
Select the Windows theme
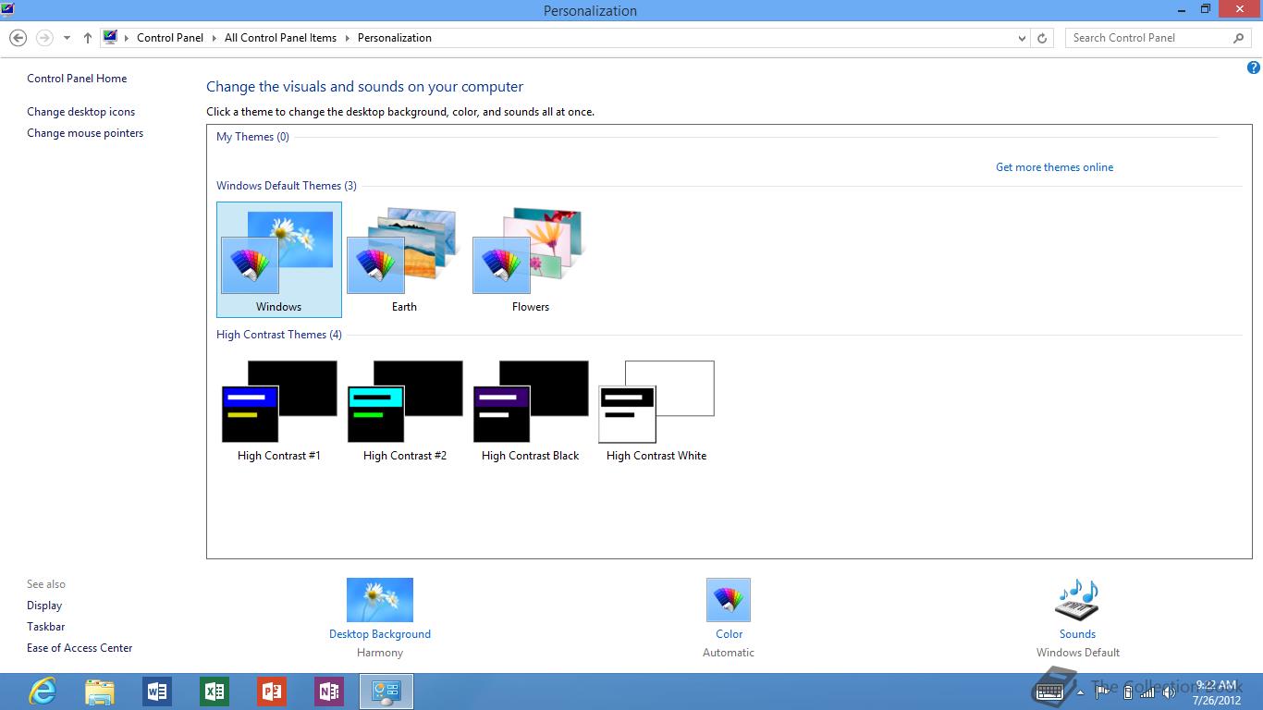(279, 260)
